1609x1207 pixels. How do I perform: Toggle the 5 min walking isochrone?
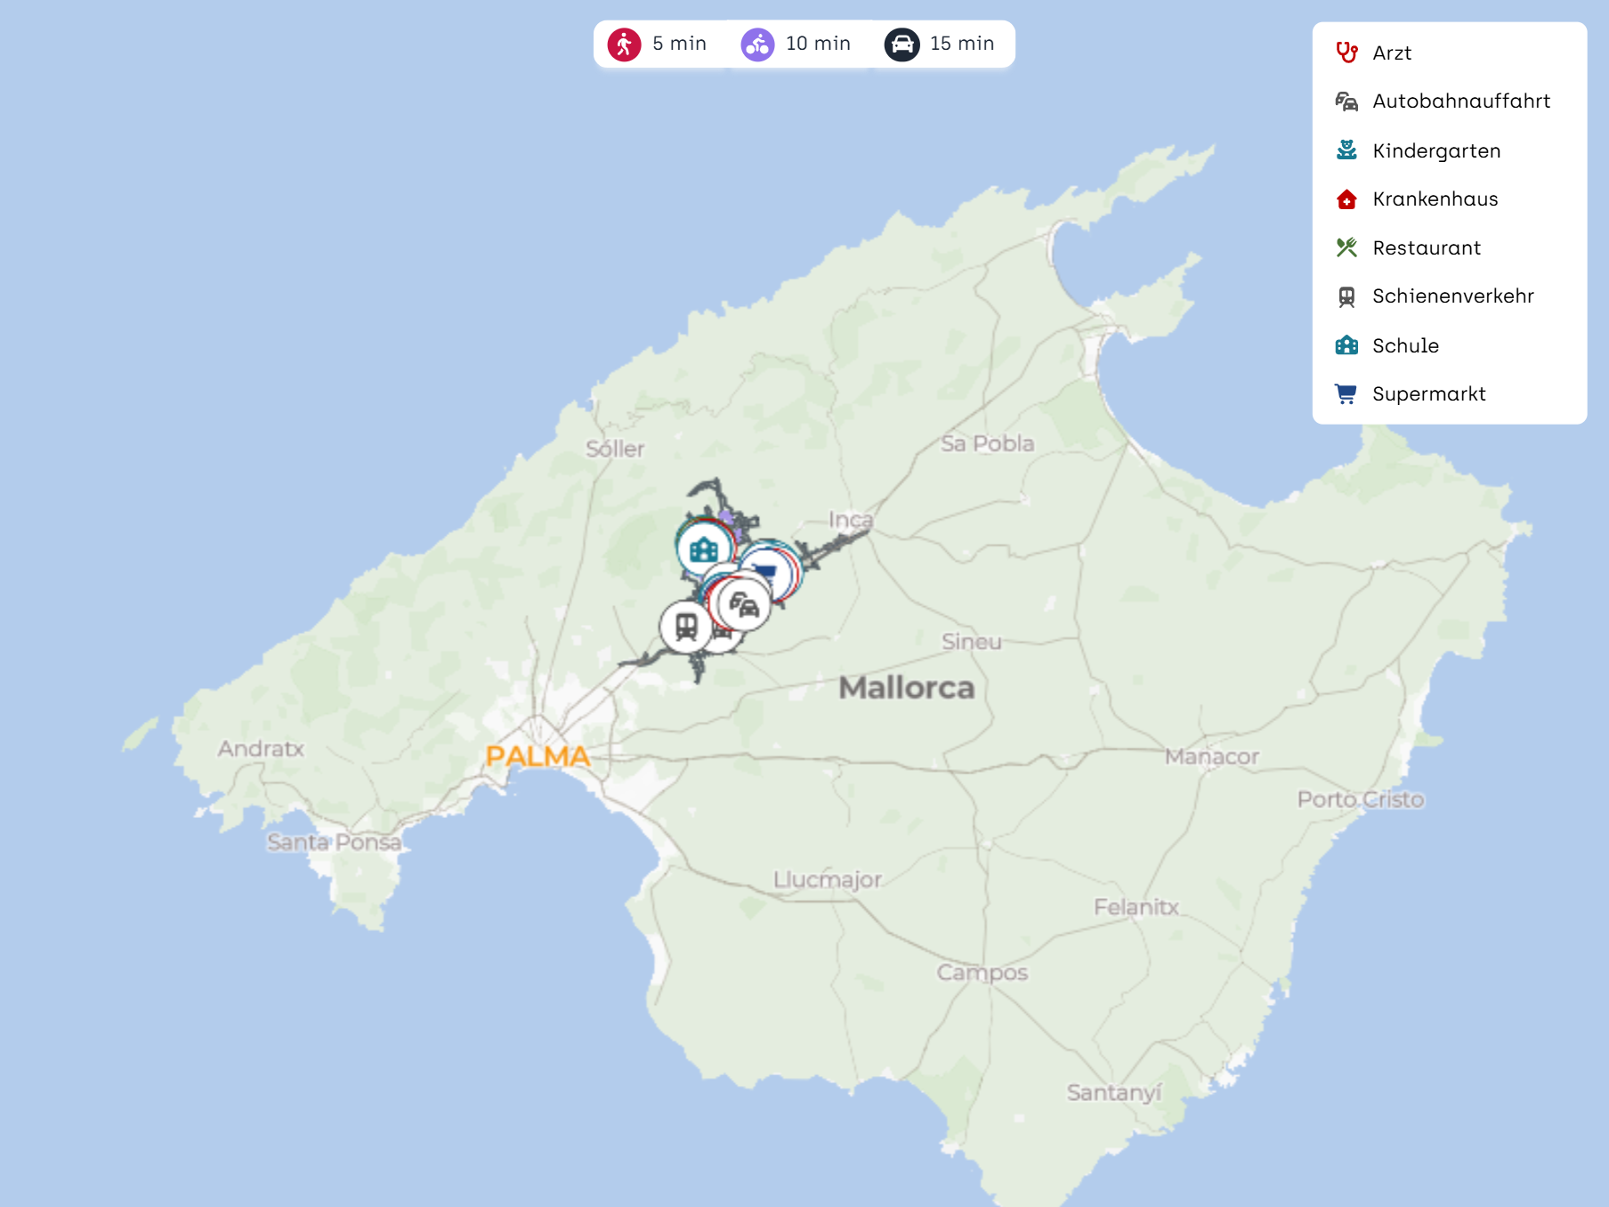click(659, 44)
